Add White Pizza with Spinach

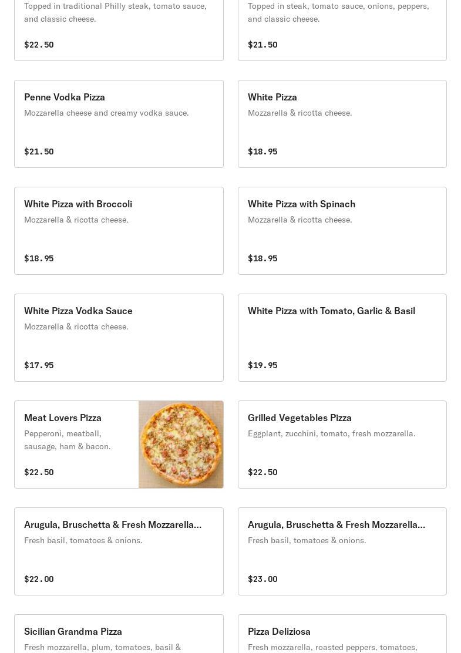[342, 231]
